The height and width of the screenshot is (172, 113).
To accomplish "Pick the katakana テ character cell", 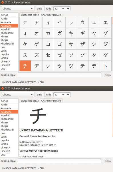I will coord(82,66).
